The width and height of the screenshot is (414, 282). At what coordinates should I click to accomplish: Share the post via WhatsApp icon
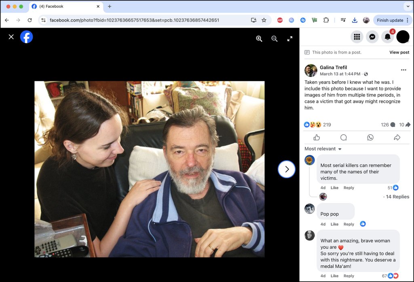370,137
